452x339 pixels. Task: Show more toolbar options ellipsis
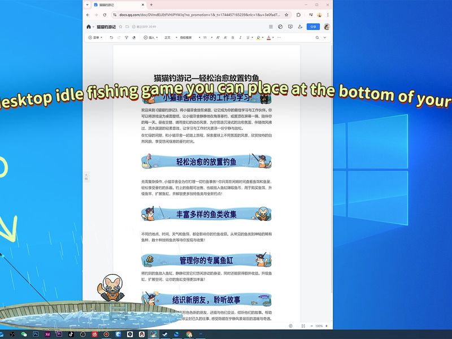point(279,37)
